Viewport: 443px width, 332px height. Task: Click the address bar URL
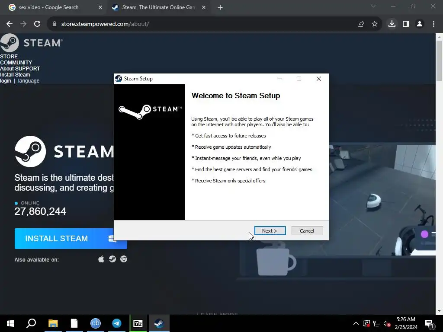(105, 24)
